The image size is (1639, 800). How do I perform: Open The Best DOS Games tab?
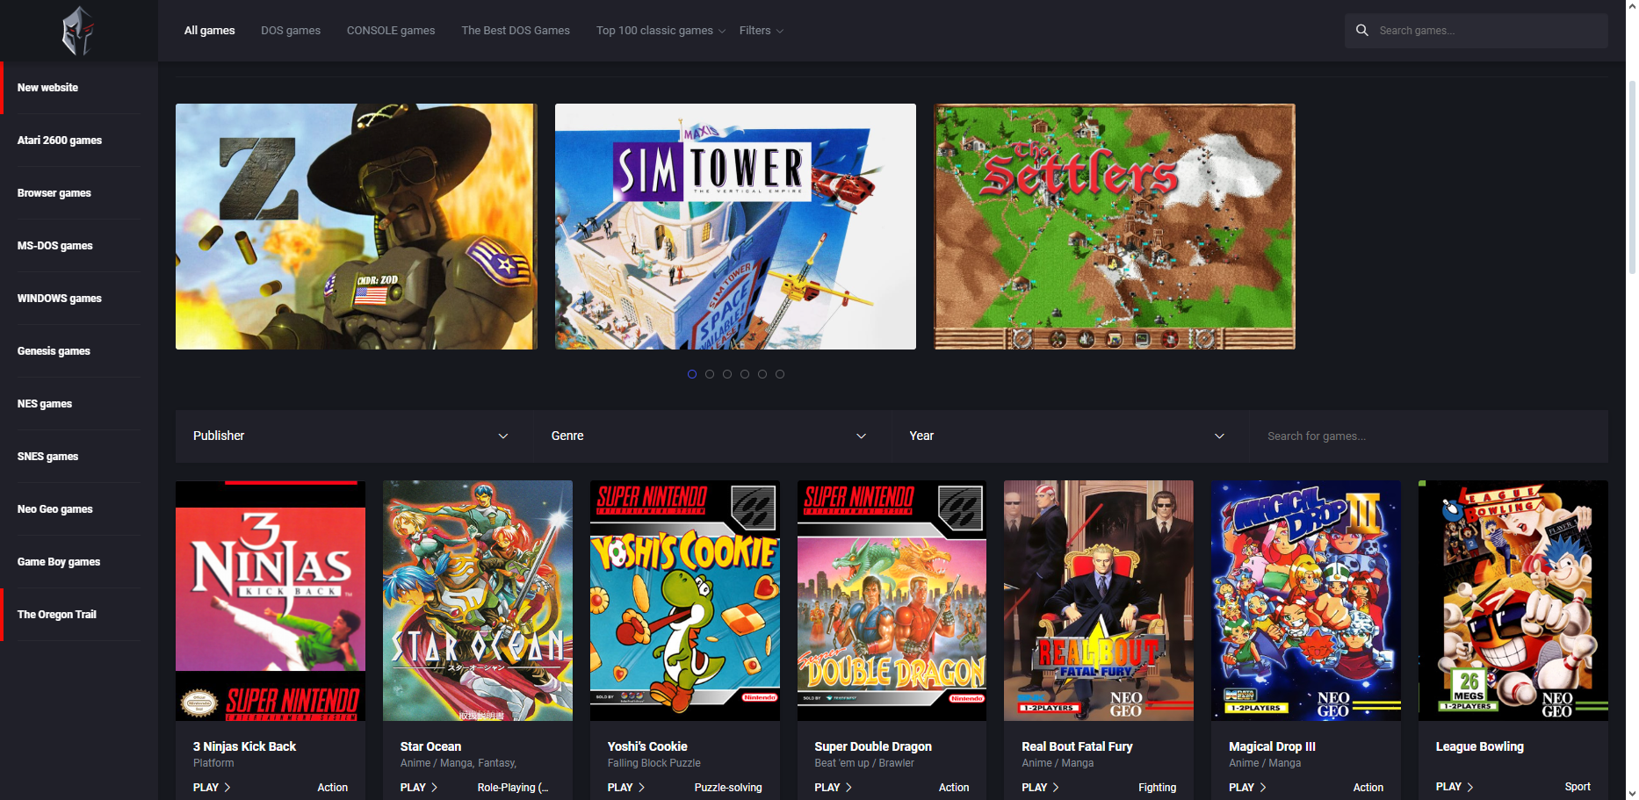(x=516, y=30)
